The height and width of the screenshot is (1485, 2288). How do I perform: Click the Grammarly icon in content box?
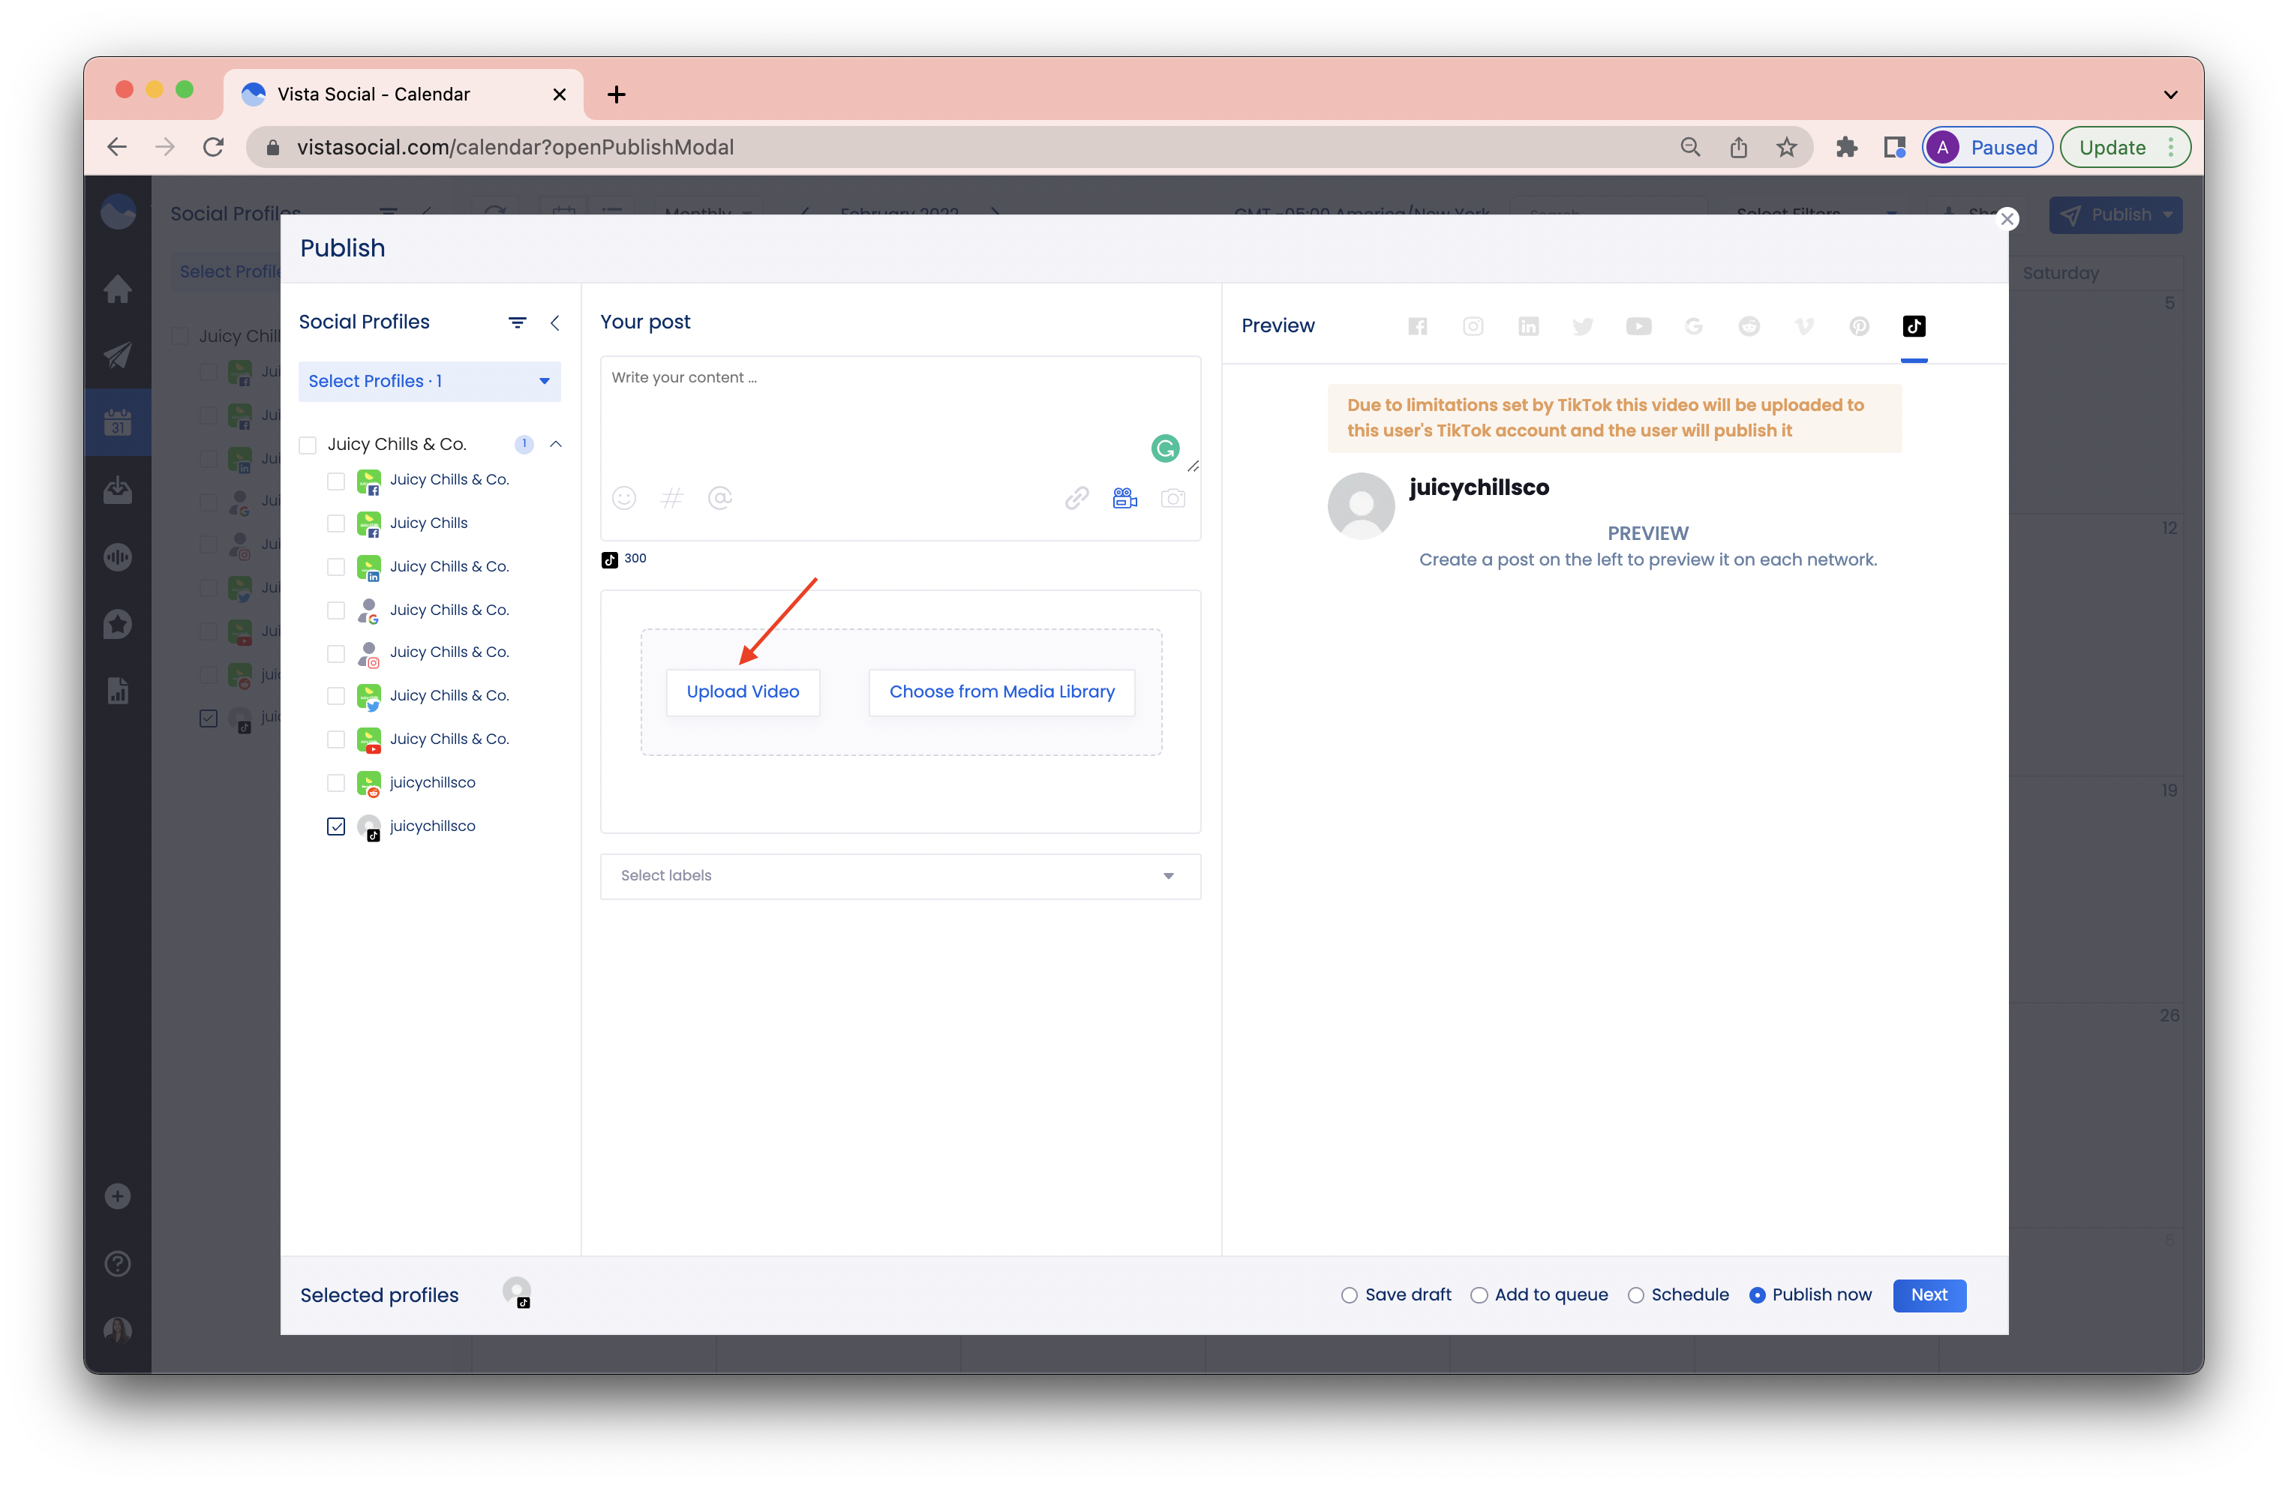1165,448
